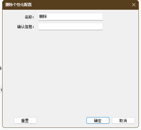Click the 名称 input field
141x130 pixels.
(x=70, y=17)
